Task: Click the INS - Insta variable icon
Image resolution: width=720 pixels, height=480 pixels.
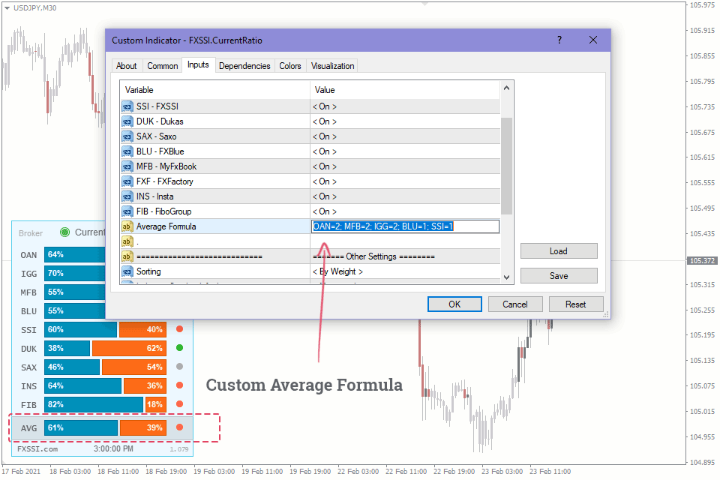Action: click(x=127, y=196)
